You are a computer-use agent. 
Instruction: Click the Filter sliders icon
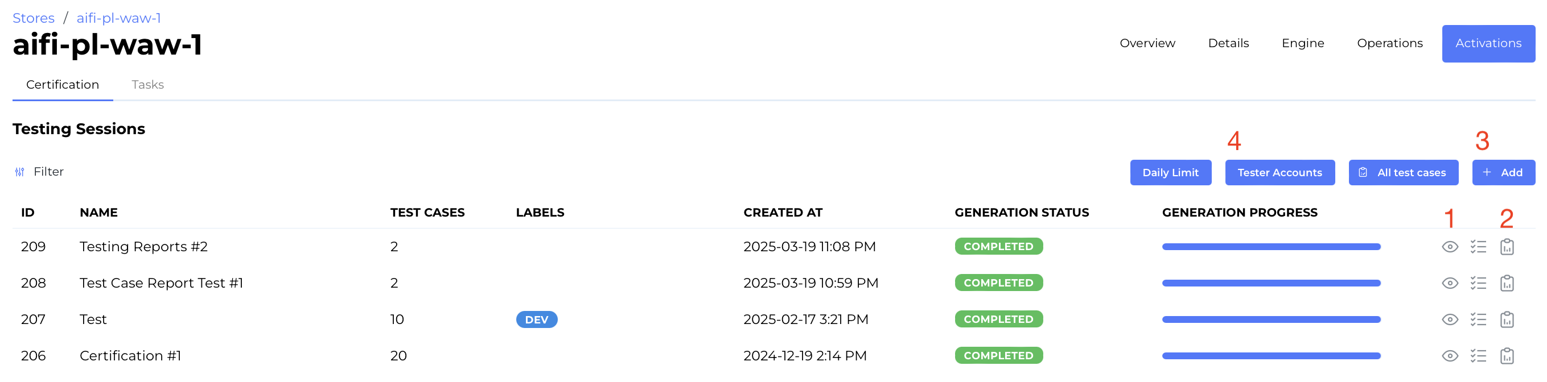[x=20, y=172]
